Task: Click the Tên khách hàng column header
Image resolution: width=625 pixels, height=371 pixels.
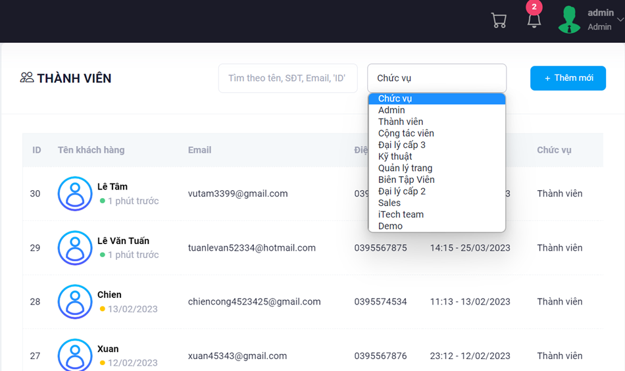Action: [x=91, y=150]
